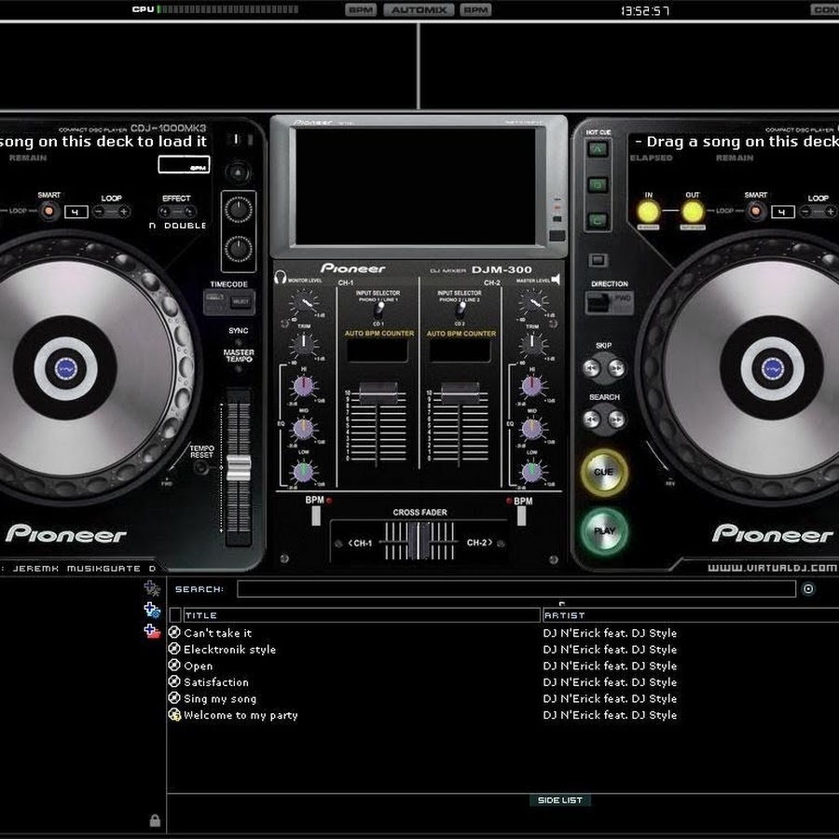Flip the CH-2 input selector switch
The image size is (839, 839).
(x=461, y=309)
